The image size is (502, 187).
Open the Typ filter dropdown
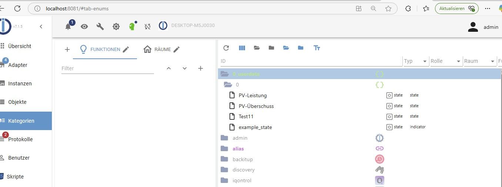[x=425, y=61]
